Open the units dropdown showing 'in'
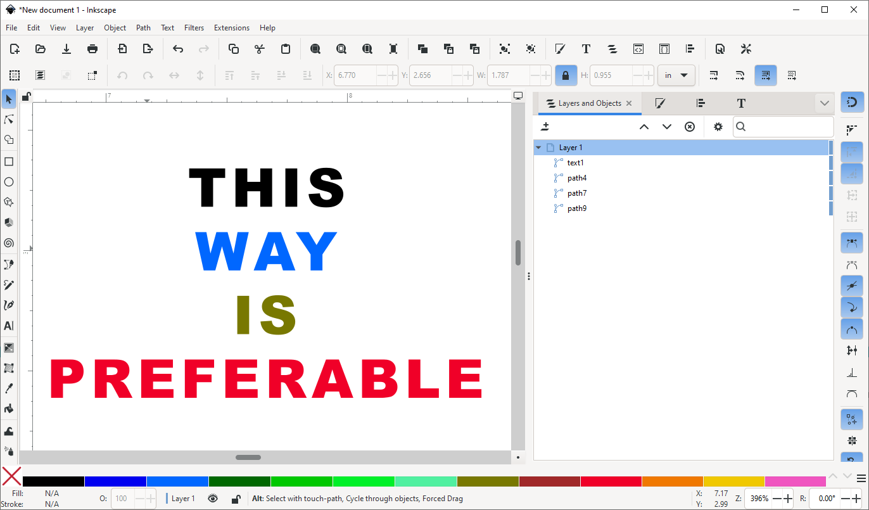Image resolution: width=869 pixels, height=510 pixels. pos(676,75)
